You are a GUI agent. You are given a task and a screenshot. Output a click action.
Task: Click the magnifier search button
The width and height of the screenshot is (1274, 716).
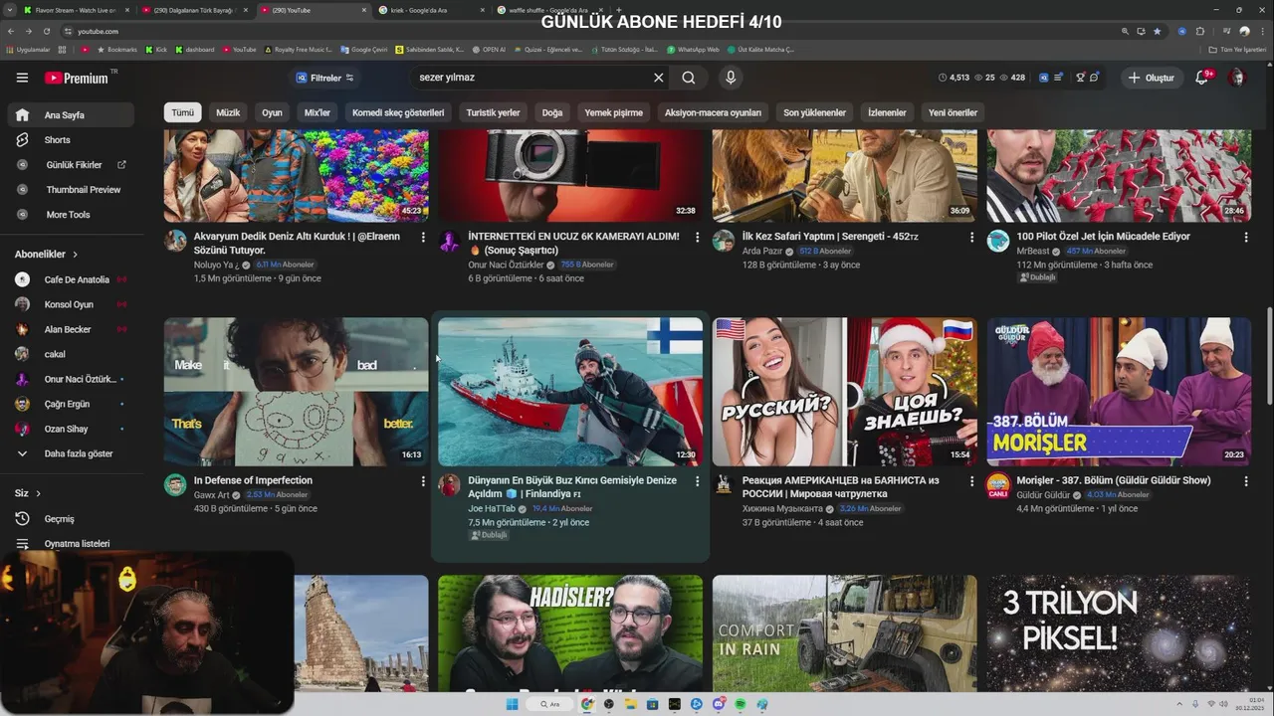click(x=689, y=78)
